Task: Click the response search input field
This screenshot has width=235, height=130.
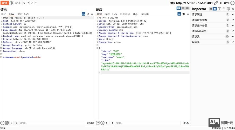Action: [x=148, y=123]
